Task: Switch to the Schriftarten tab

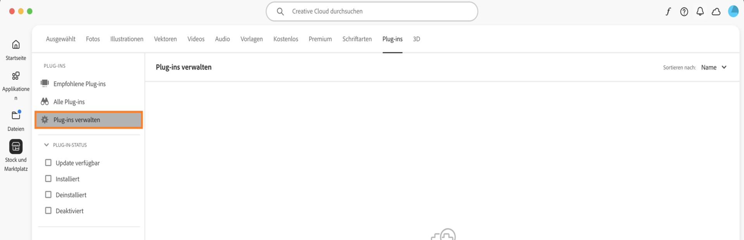Action: (356, 39)
